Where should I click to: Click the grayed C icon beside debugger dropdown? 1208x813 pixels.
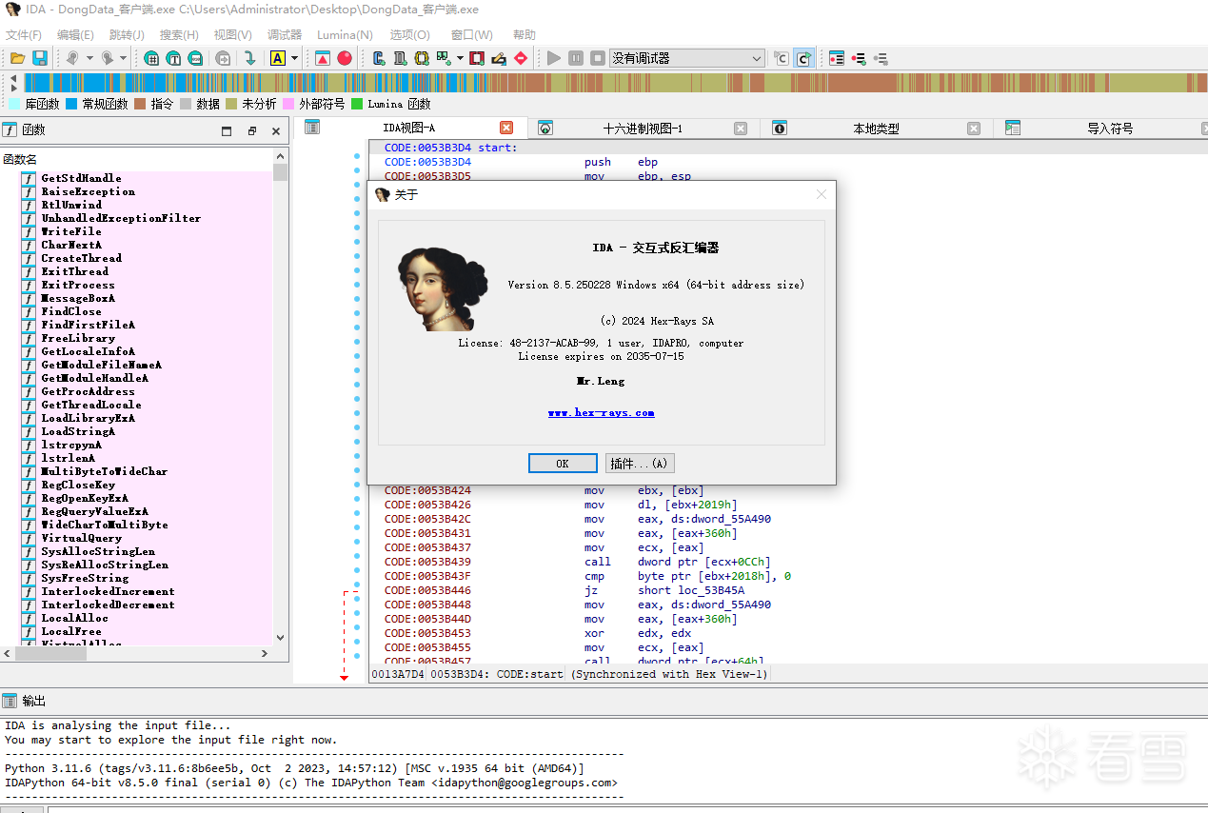[782, 58]
